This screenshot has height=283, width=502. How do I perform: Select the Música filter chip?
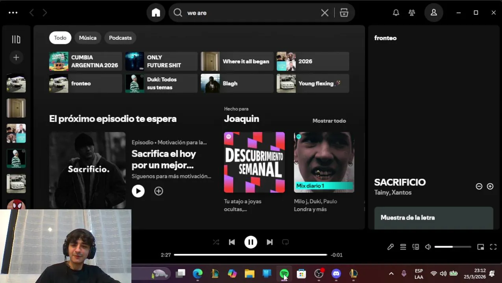87,38
